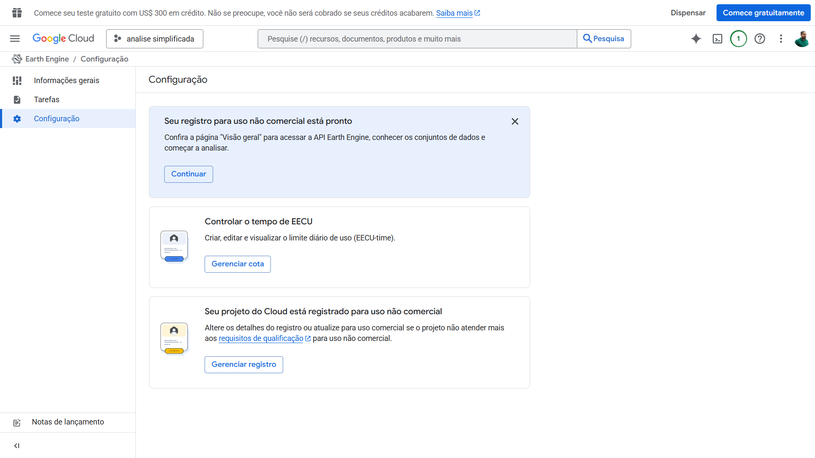Open the user account avatar
The height and width of the screenshot is (458, 815).
802,39
